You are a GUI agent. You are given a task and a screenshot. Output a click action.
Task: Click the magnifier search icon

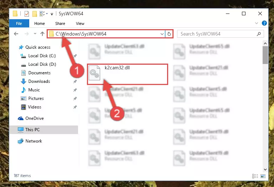coord(259,34)
